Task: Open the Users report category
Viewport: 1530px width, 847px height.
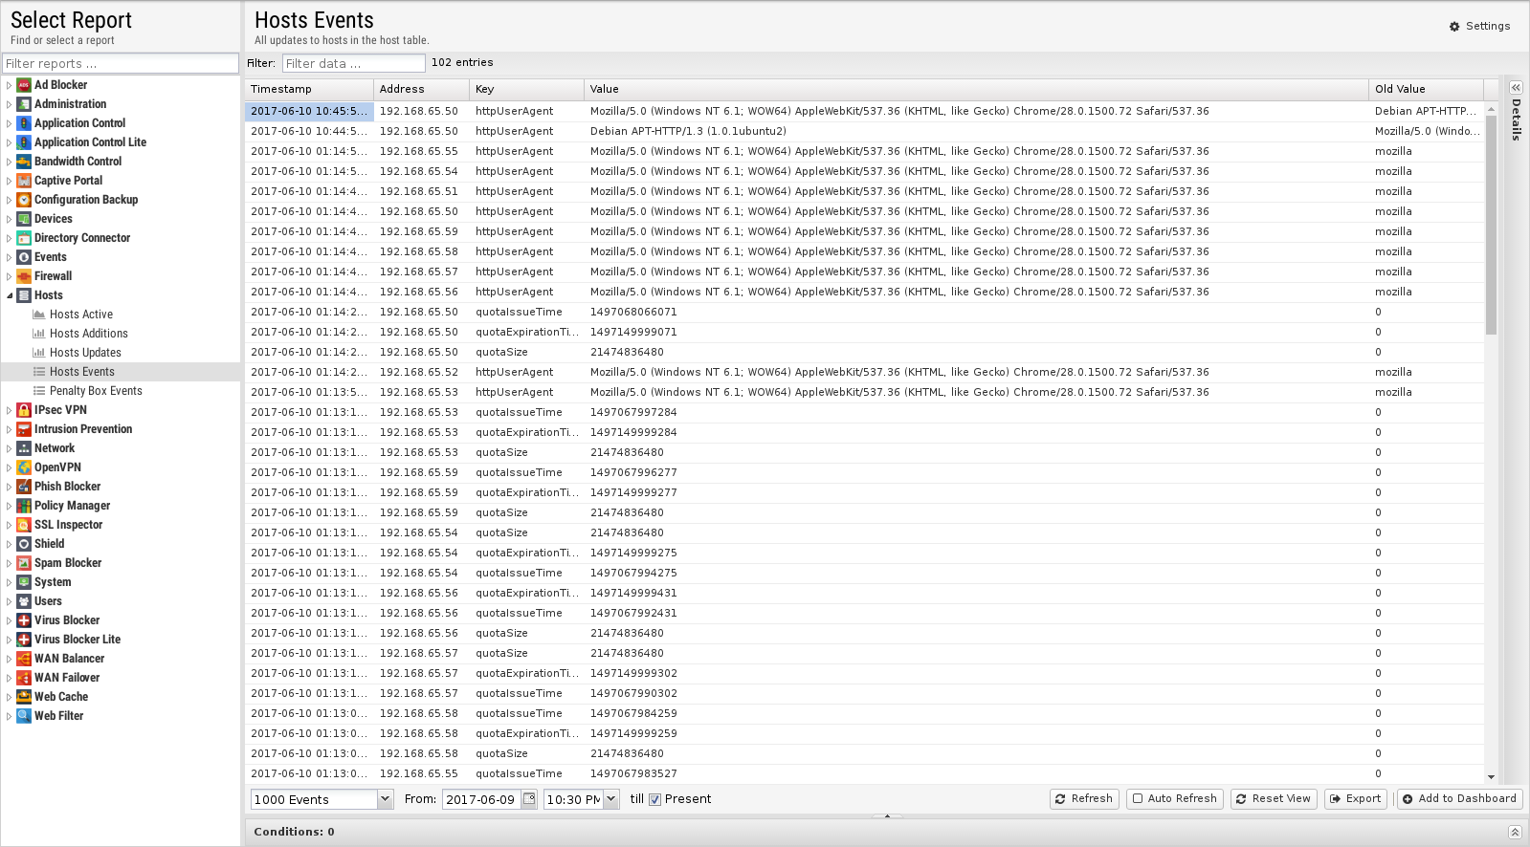Action: pyautogui.click(x=48, y=601)
